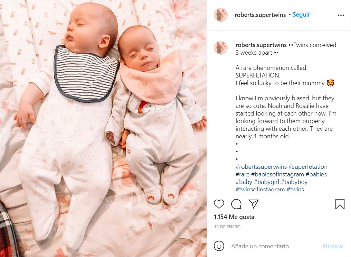This screenshot has height=257, width=351.
Task: Open the caption author's profile avatar
Action: click(221, 48)
